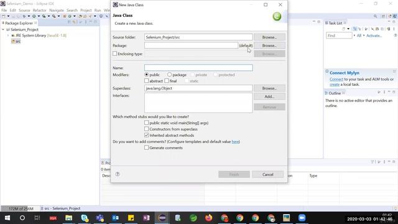Uncheck Inherited abstract methods checkbox
398x224 pixels.
(x=147, y=135)
